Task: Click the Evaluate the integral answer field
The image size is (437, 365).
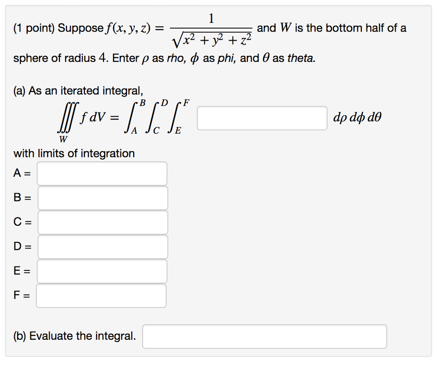Action: click(x=264, y=336)
